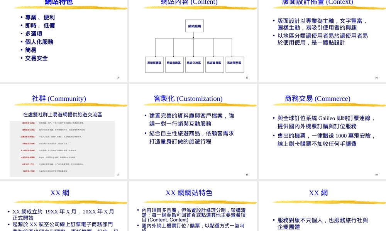Viewport: 386px width, 231px height.
Task: Click the 易遊查詢區 flowchart box
Action: tap(174, 64)
